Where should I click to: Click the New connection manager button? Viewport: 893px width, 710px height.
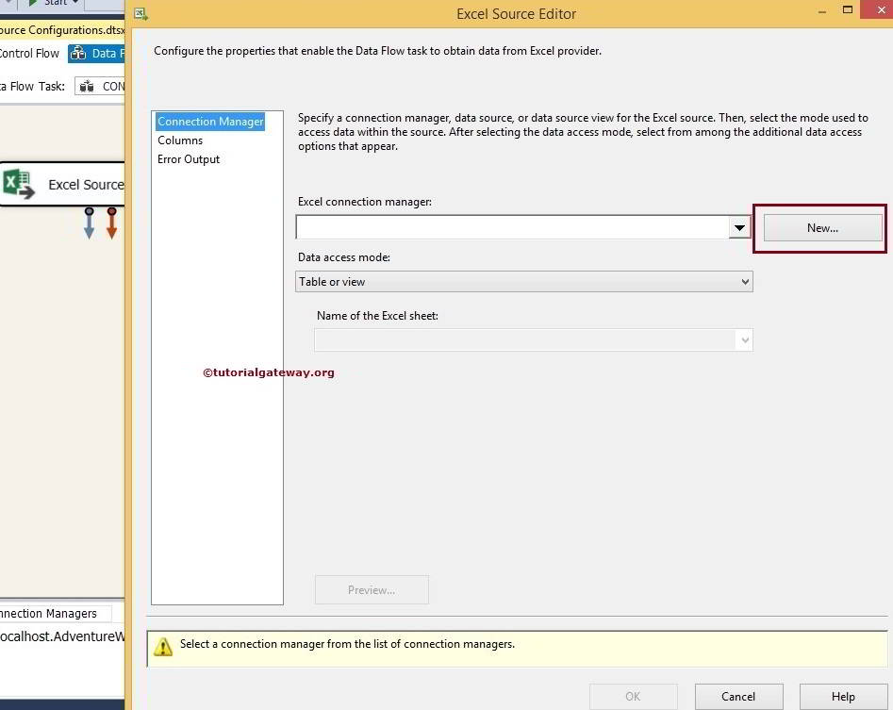pyautogui.click(x=819, y=227)
